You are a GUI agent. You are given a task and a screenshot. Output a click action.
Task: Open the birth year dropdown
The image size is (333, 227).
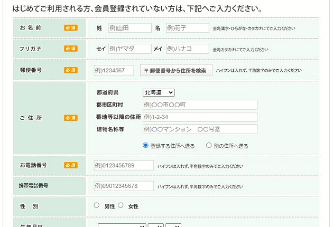[x=122, y=225]
